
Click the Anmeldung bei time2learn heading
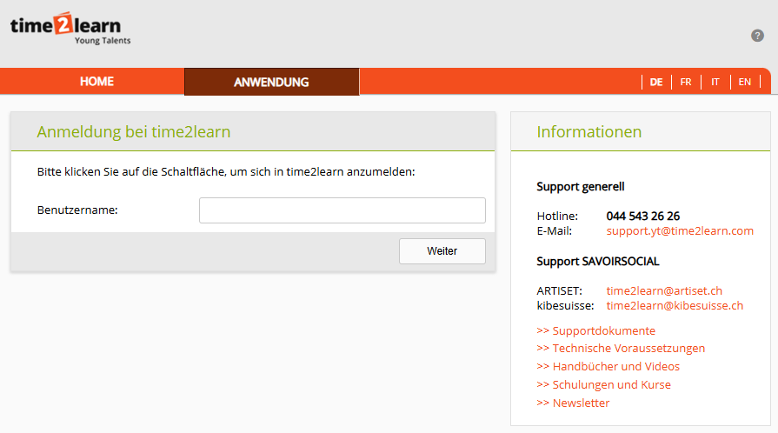pos(134,131)
